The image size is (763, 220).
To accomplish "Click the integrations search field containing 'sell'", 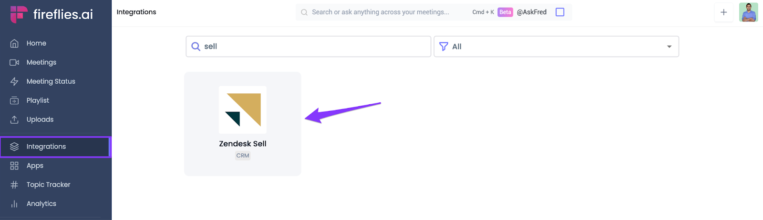I will (x=315, y=47).
